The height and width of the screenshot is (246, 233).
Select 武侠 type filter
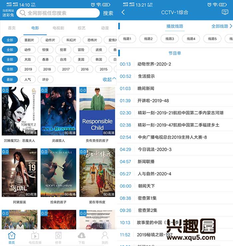coord(99,50)
